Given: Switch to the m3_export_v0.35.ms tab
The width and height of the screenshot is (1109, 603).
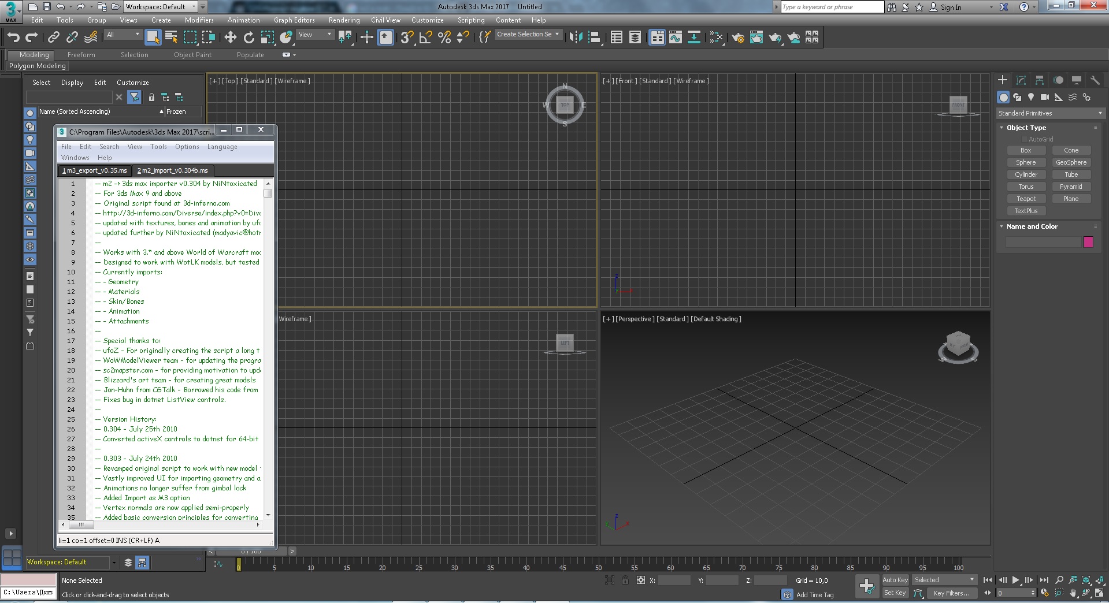Looking at the screenshot, I should click(95, 170).
